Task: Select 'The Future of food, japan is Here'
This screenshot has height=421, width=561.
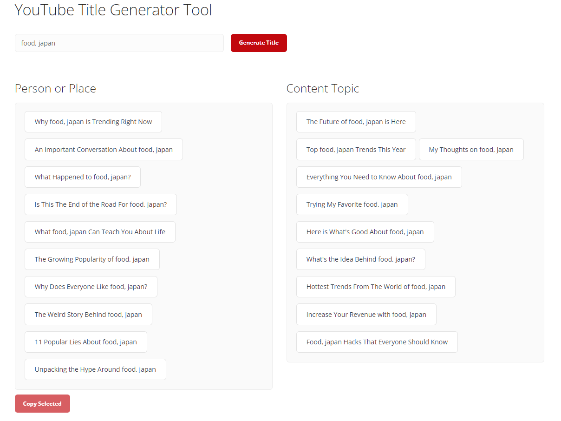Action: [356, 122]
